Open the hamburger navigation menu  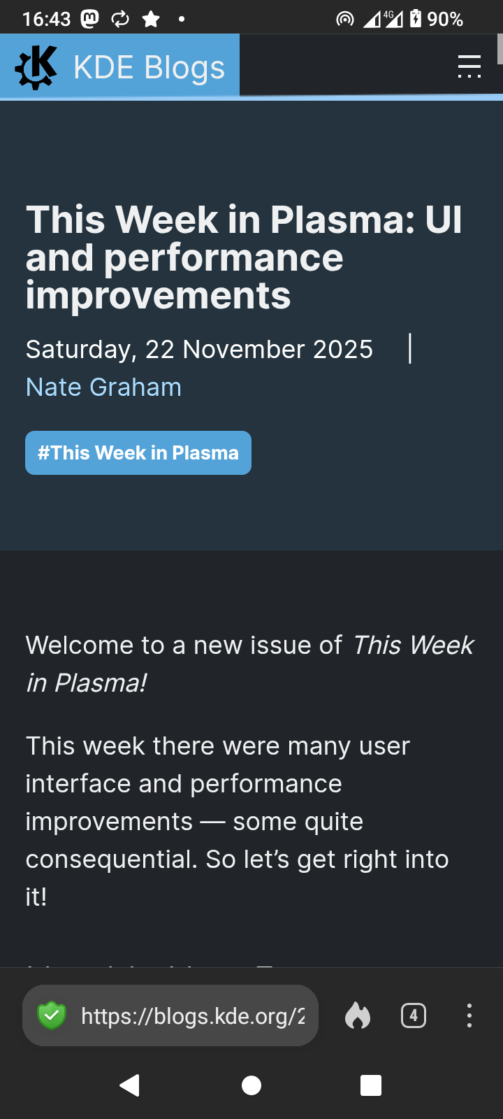469,66
